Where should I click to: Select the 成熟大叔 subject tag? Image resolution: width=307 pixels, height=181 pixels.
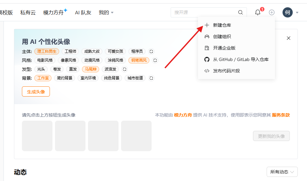pos(92,51)
